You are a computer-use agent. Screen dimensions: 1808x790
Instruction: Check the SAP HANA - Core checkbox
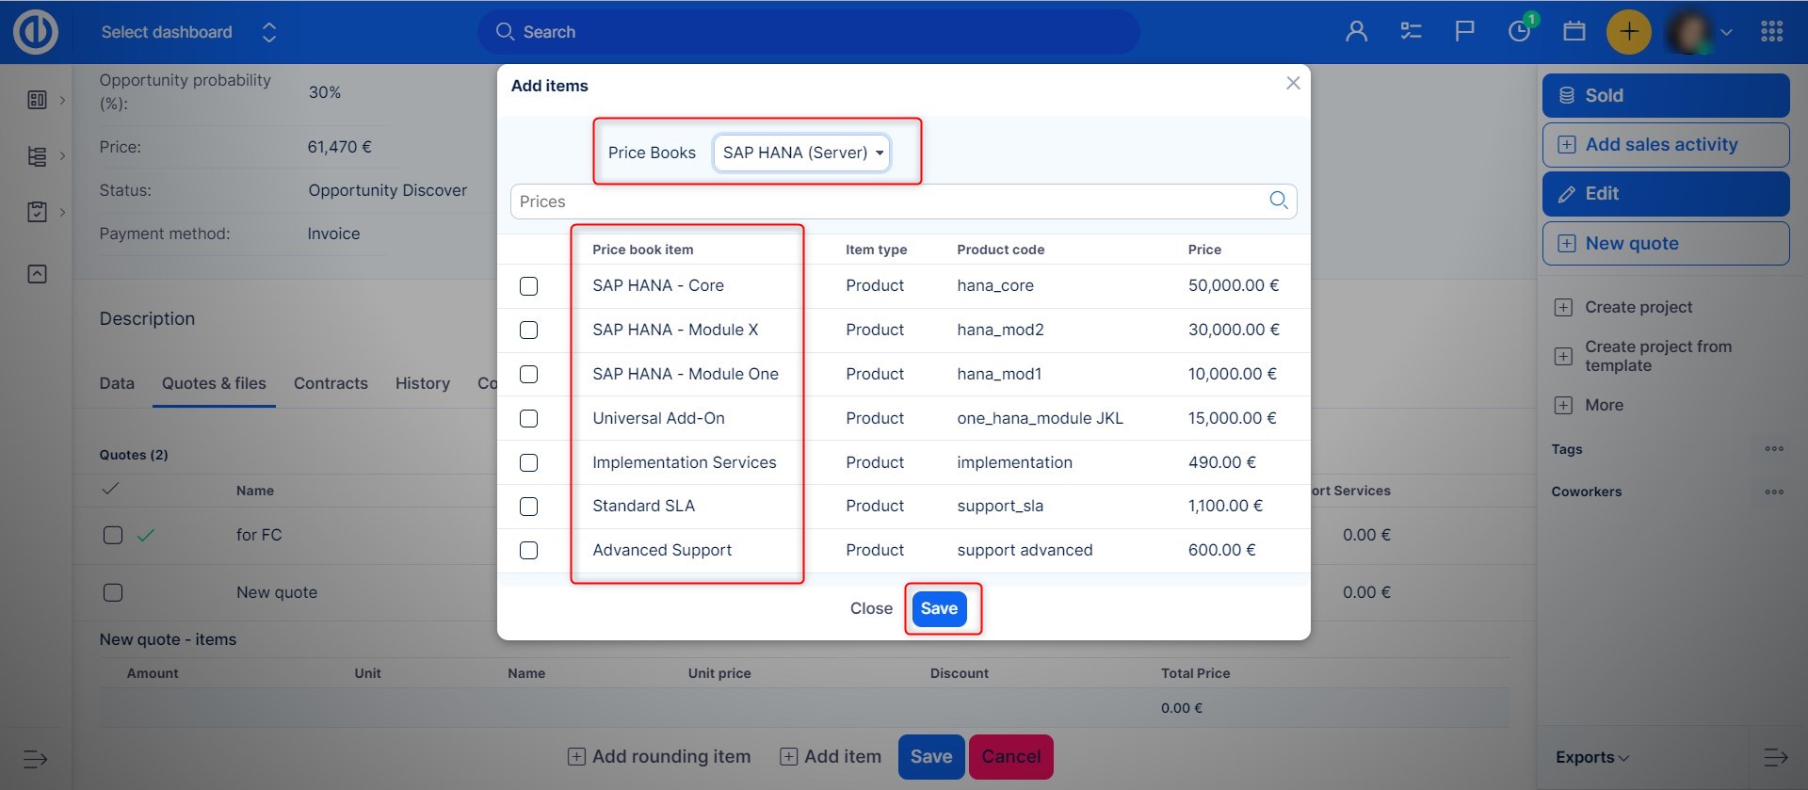[x=529, y=286]
